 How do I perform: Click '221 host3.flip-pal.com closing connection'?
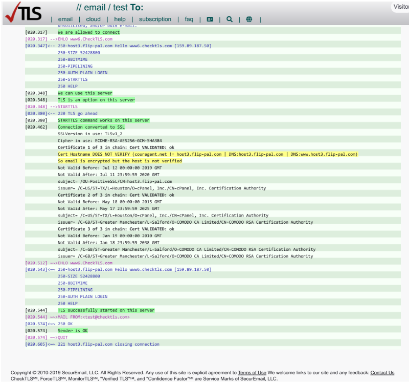(x=108, y=344)
